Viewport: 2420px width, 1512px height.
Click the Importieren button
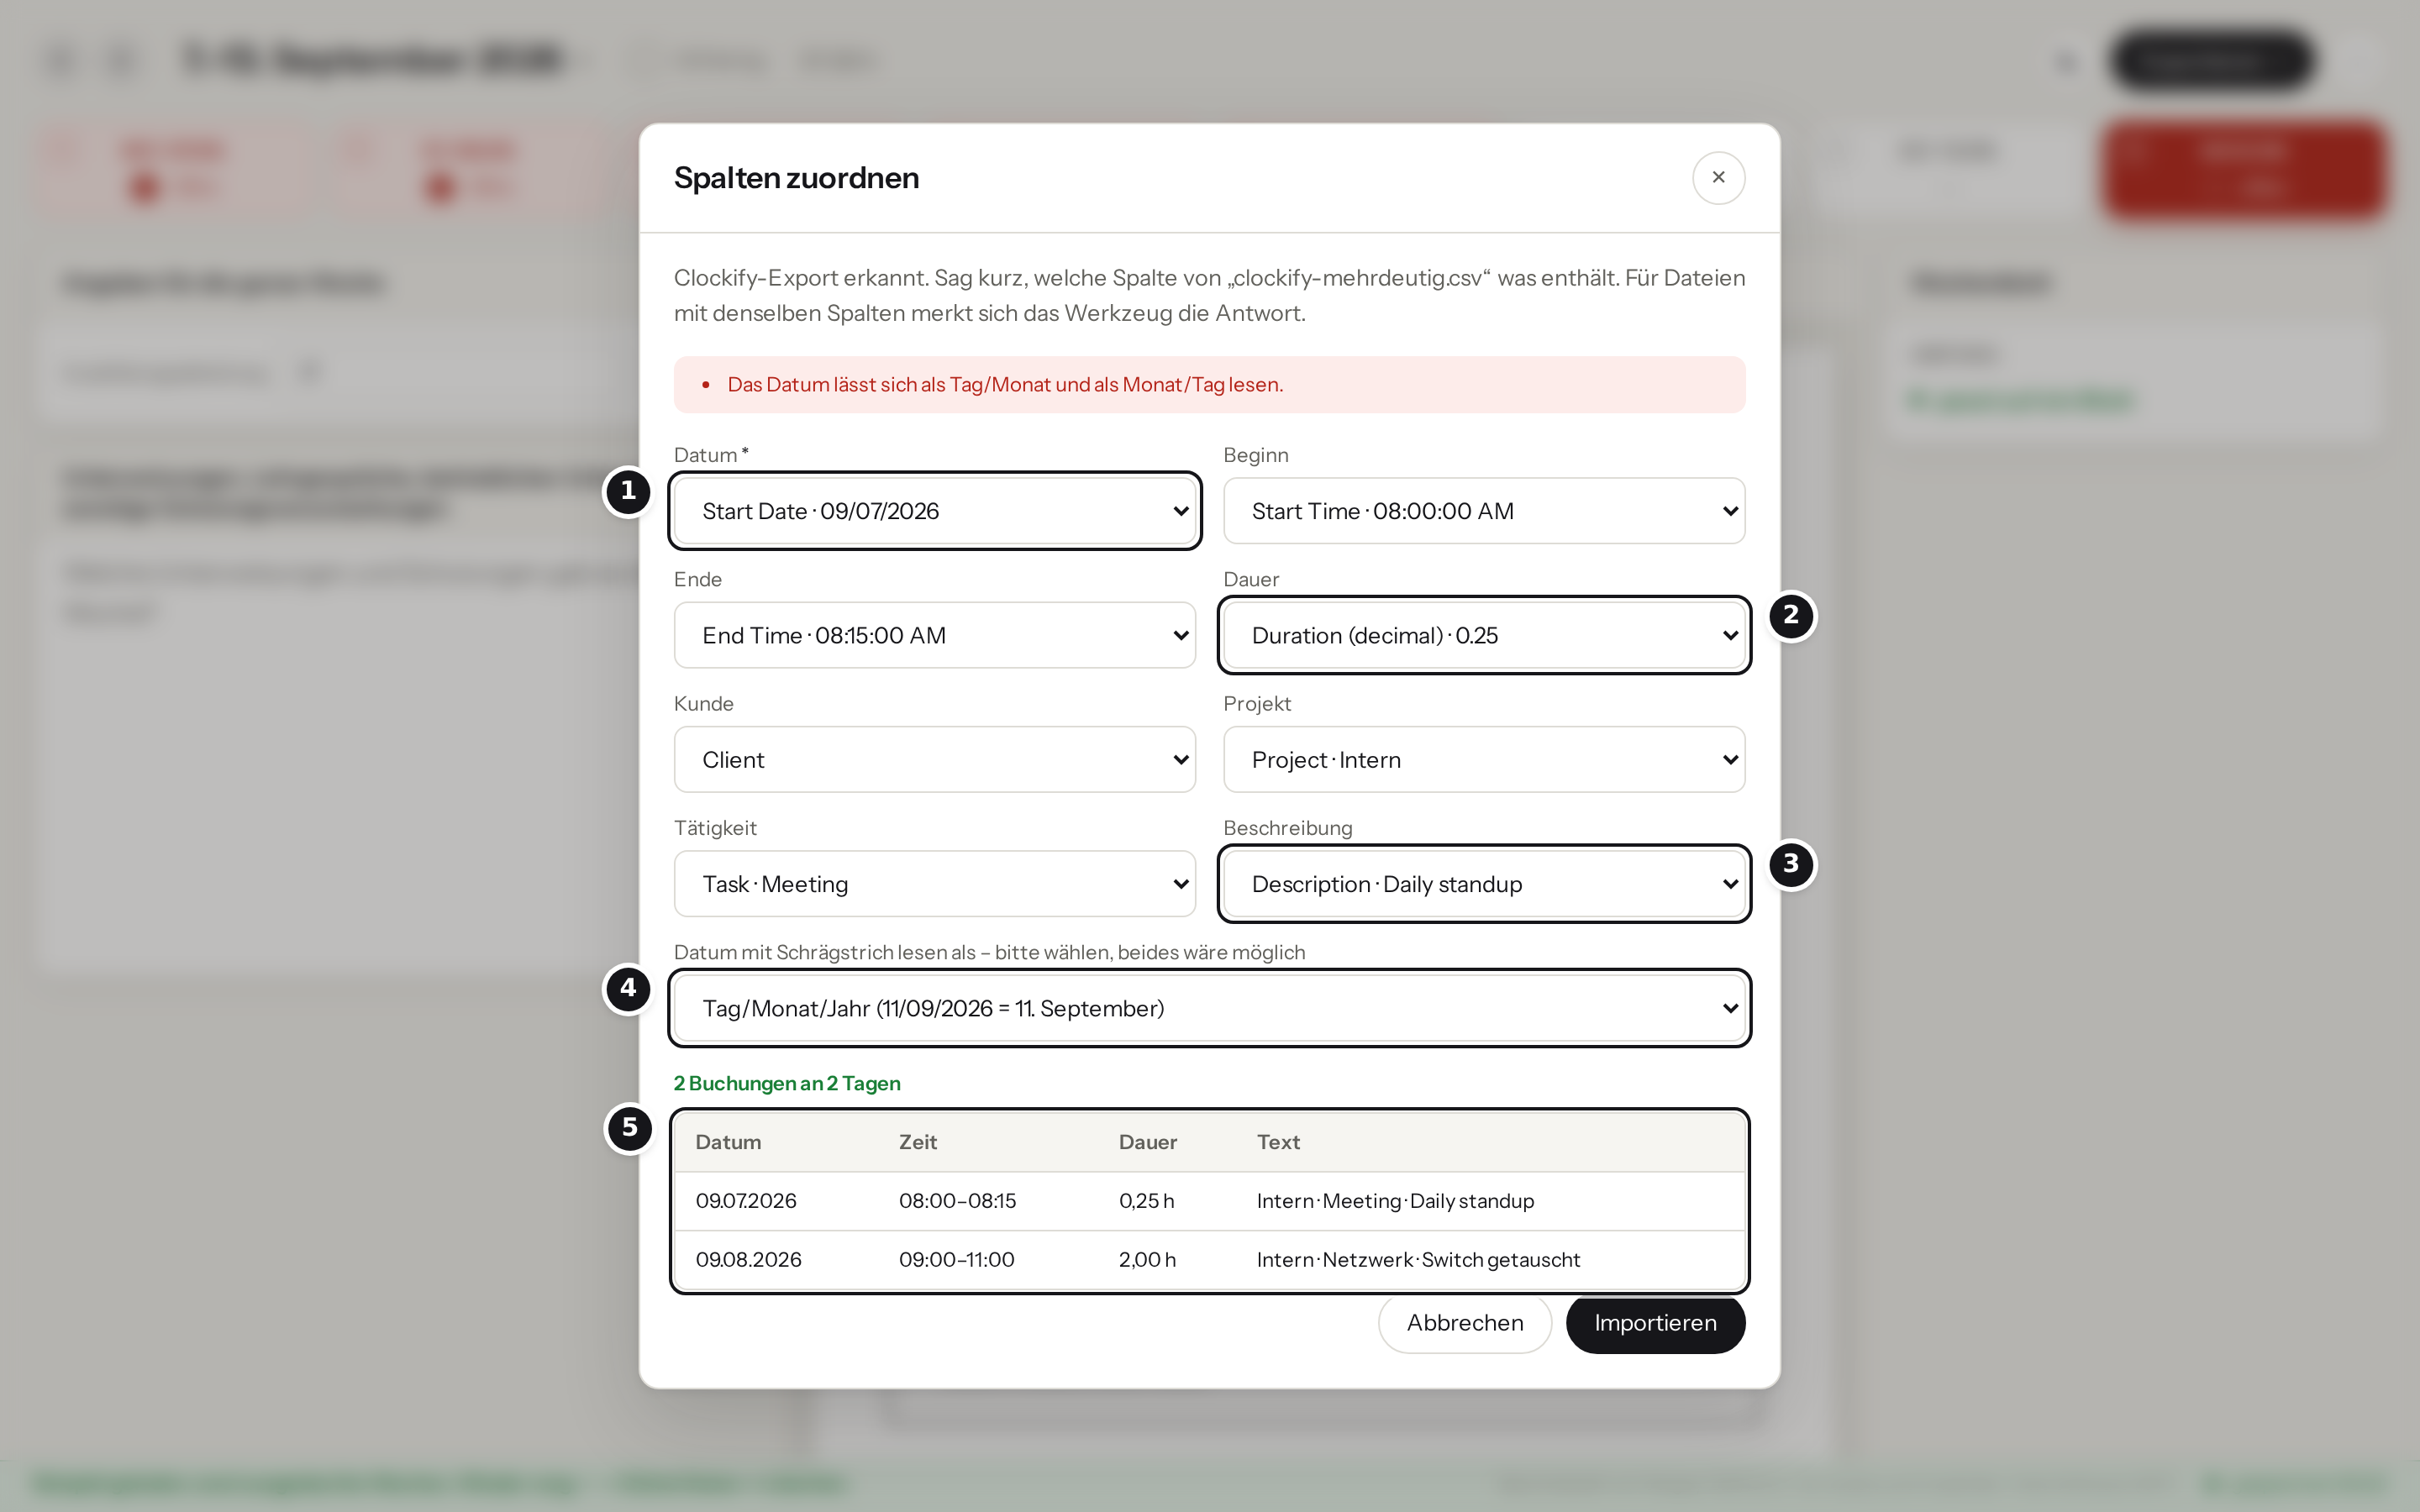1655,1323
